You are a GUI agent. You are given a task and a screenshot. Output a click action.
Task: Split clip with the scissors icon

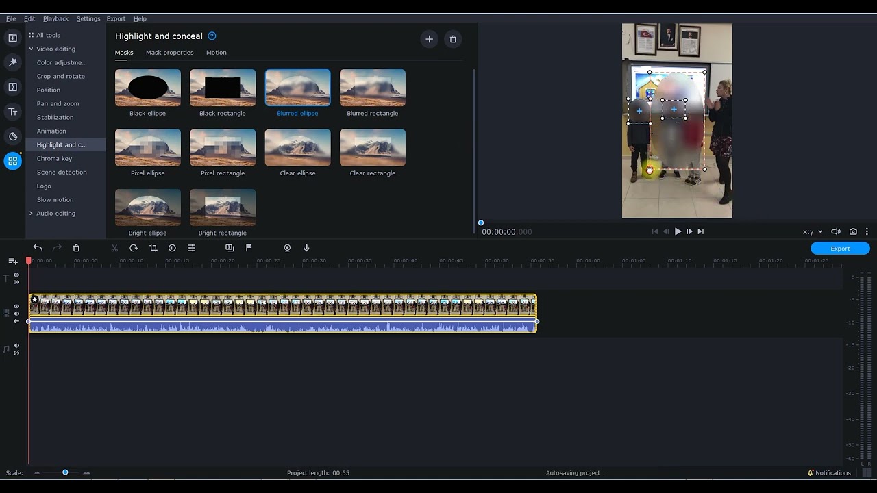(x=114, y=248)
